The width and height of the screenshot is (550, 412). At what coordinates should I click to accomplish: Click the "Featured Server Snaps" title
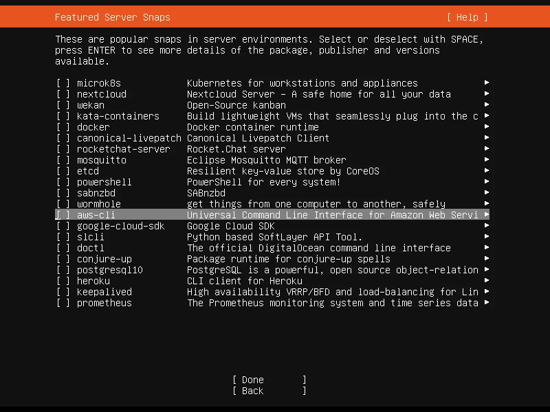[x=113, y=17]
